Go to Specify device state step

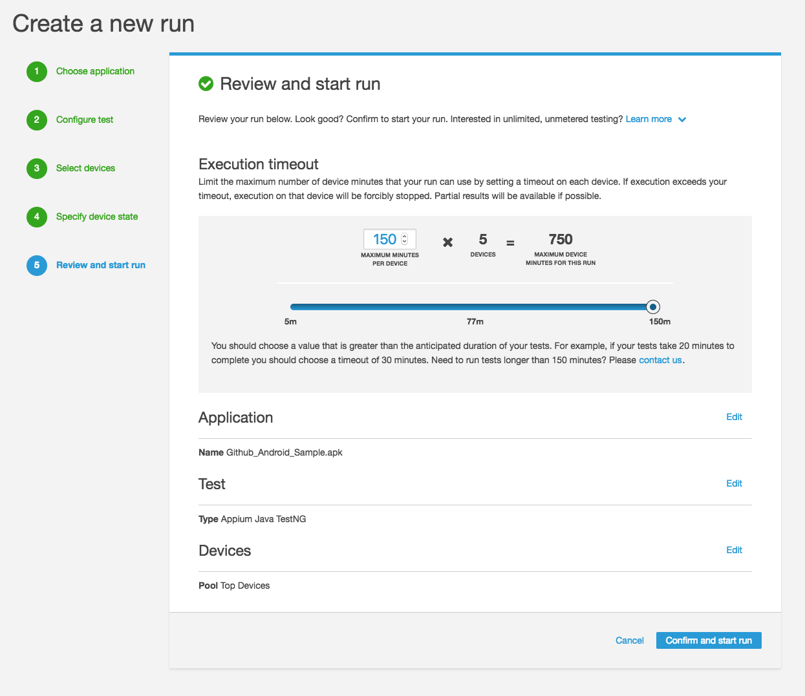click(97, 216)
